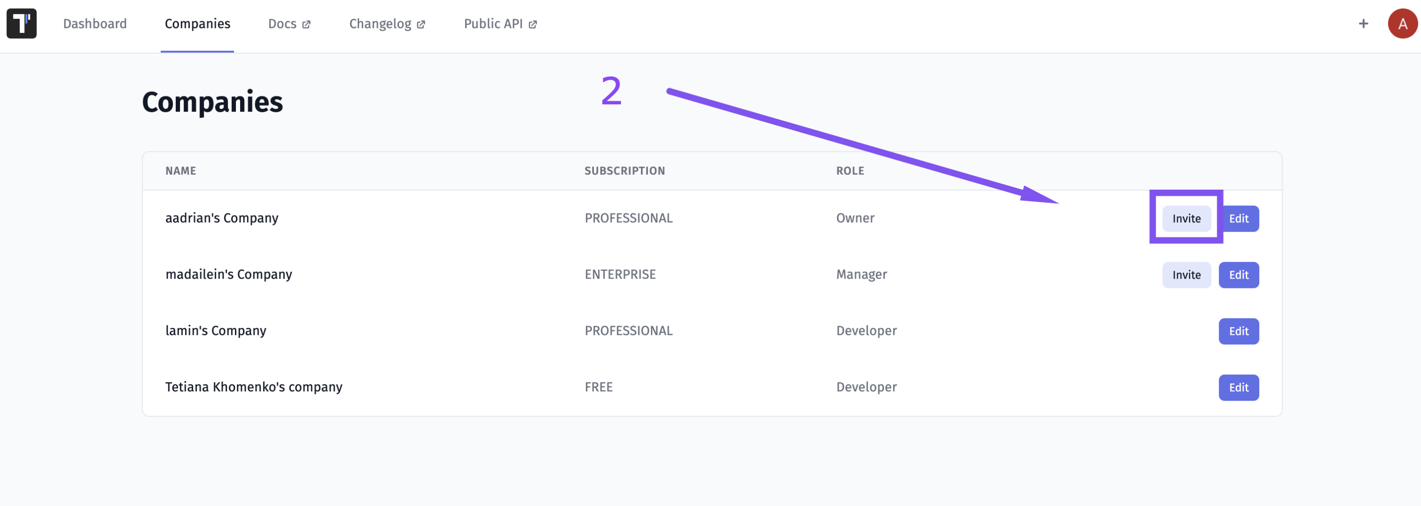Click Developer role in lamin's row

866,331
